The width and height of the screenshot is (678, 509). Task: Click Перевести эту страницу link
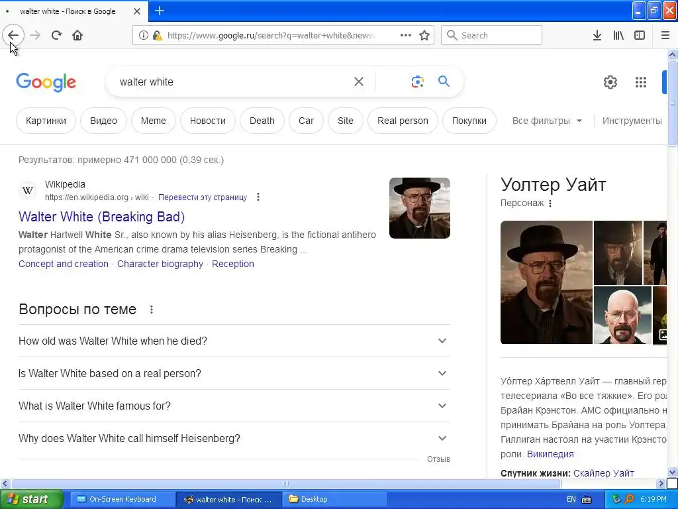[x=203, y=198]
